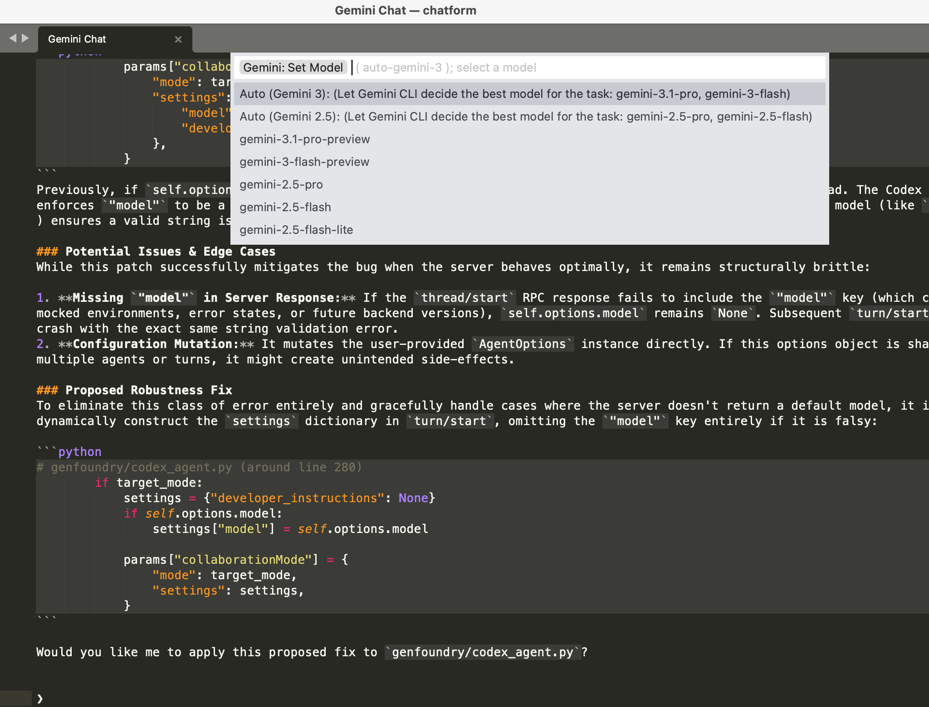Click the chat prompt chevron at bottom

[40, 698]
